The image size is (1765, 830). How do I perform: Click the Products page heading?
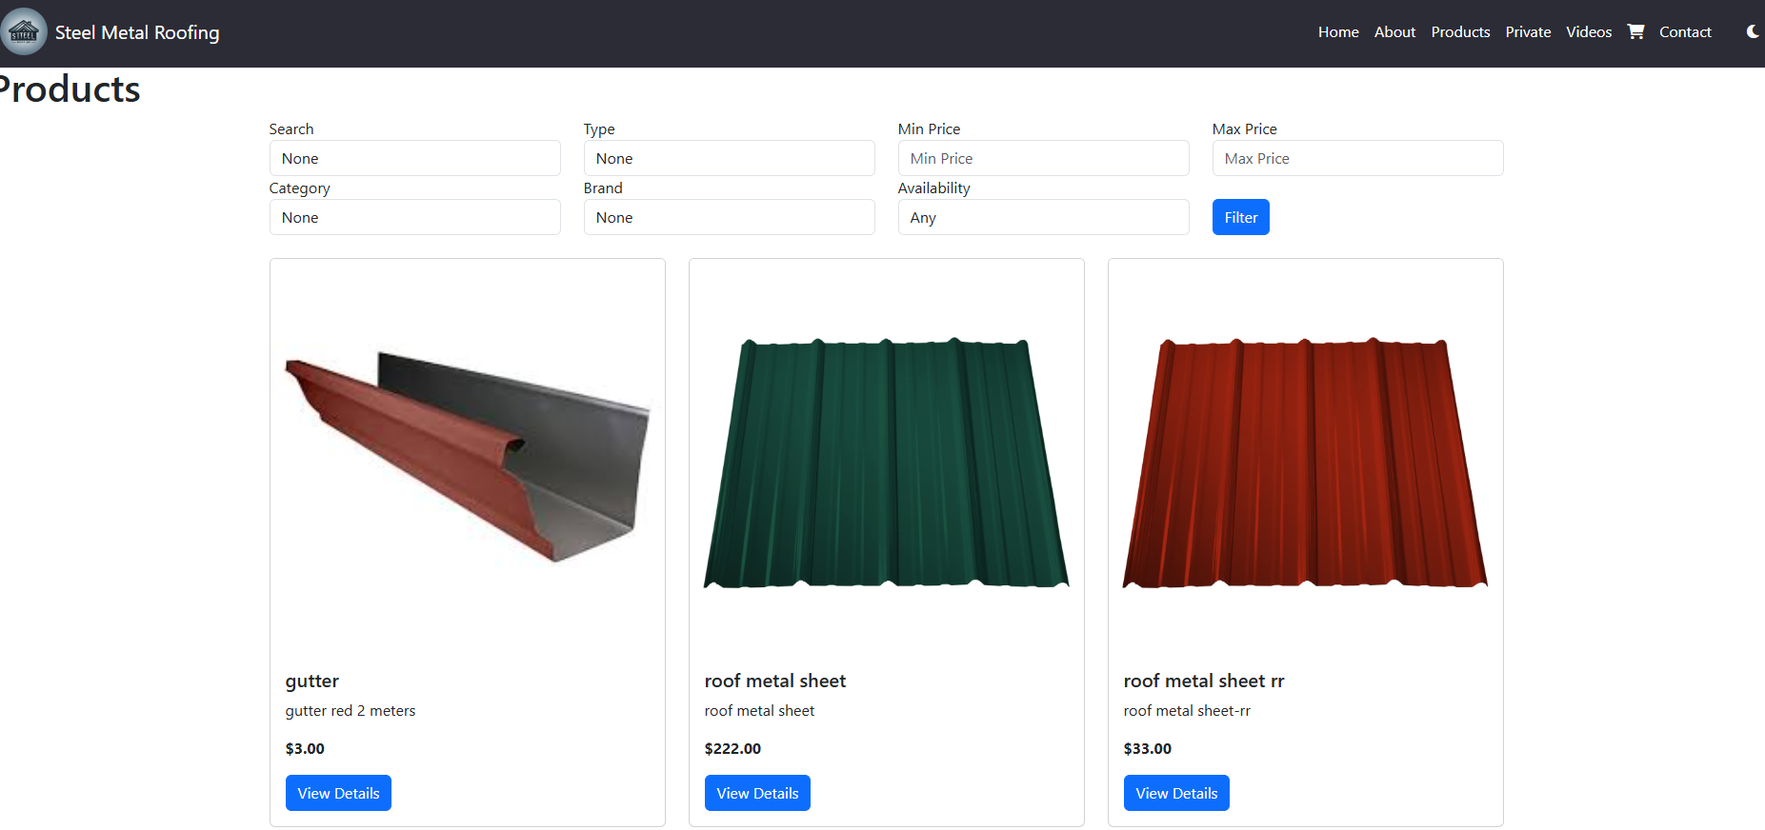tap(70, 89)
